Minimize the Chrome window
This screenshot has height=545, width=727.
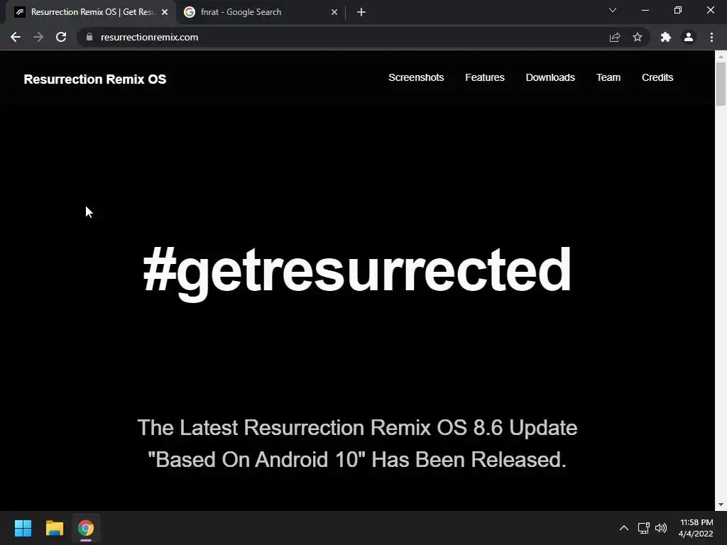(x=645, y=10)
